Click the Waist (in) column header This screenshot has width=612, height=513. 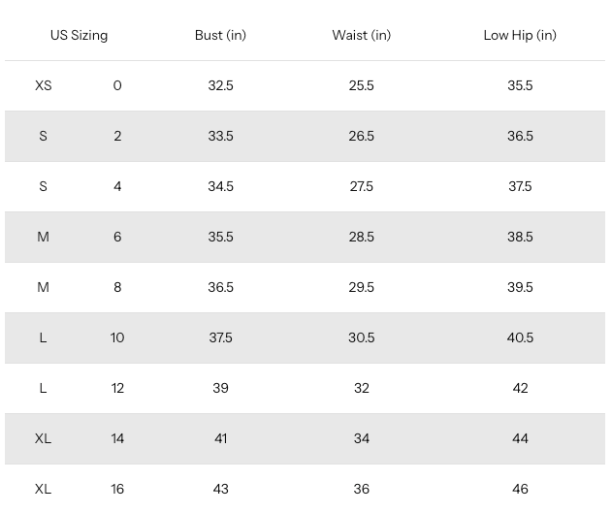[361, 35]
